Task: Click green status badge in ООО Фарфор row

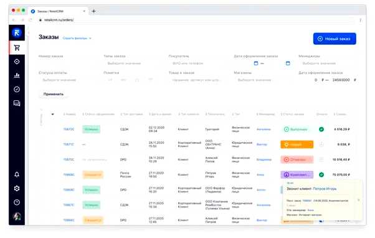Action: point(92,190)
